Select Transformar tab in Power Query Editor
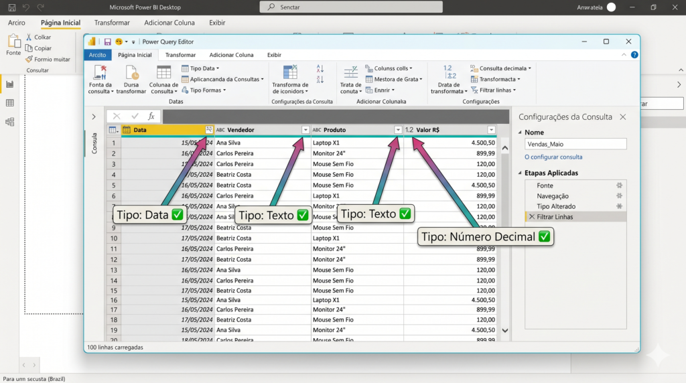Image resolution: width=686 pixels, height=383 pixels. (x=180, y=55)
